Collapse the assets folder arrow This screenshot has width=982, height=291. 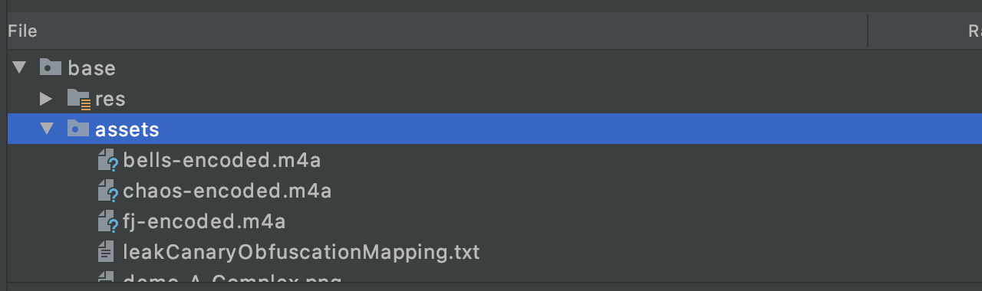(x=47, y=129)
